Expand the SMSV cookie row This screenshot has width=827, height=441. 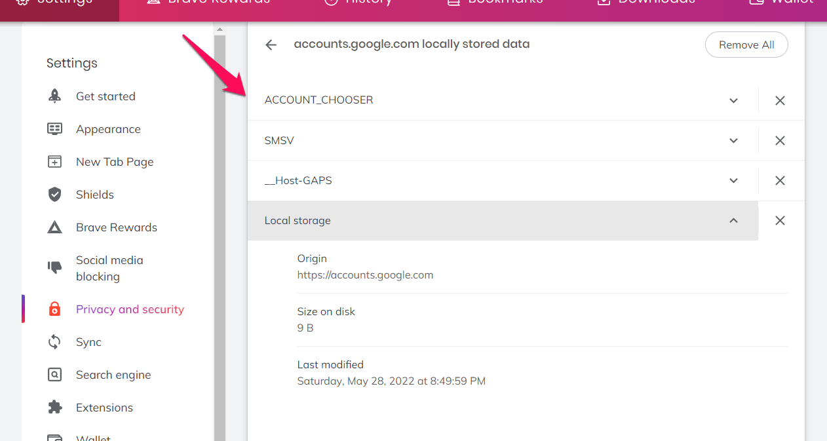click(733, 141)
